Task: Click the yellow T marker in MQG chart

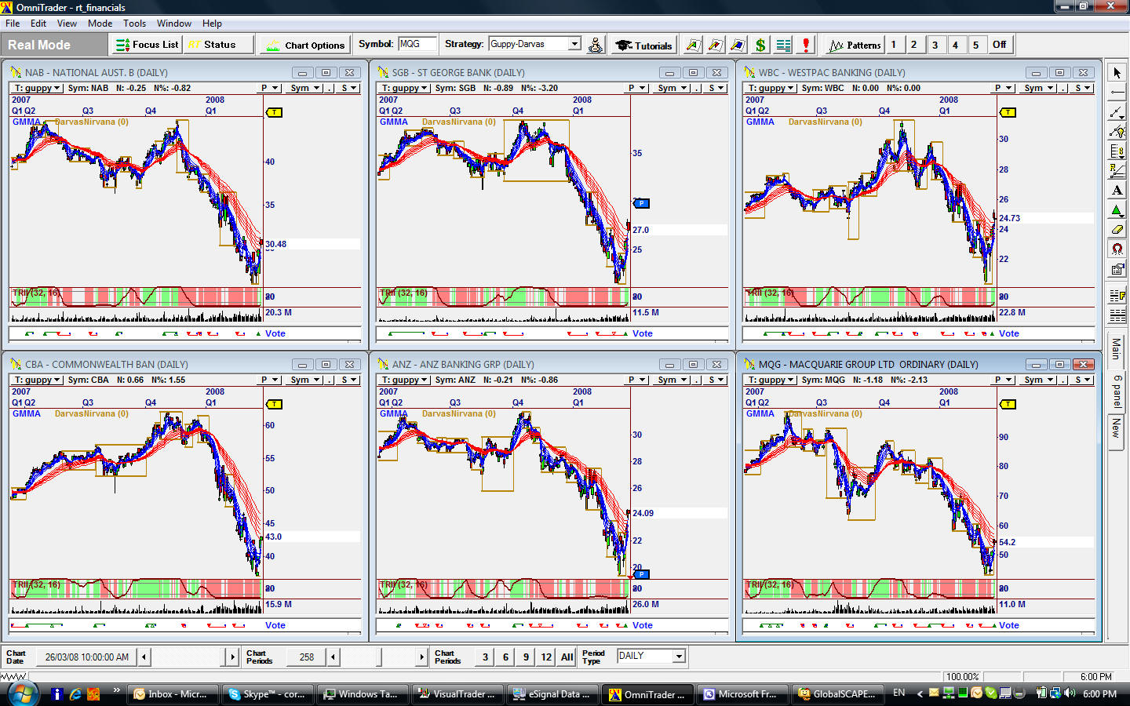Action: (1008, 404)
